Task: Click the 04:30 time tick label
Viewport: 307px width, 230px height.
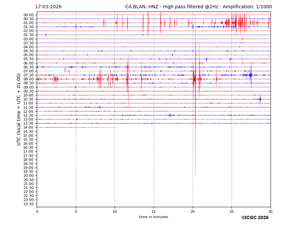Action: point(28,51)
